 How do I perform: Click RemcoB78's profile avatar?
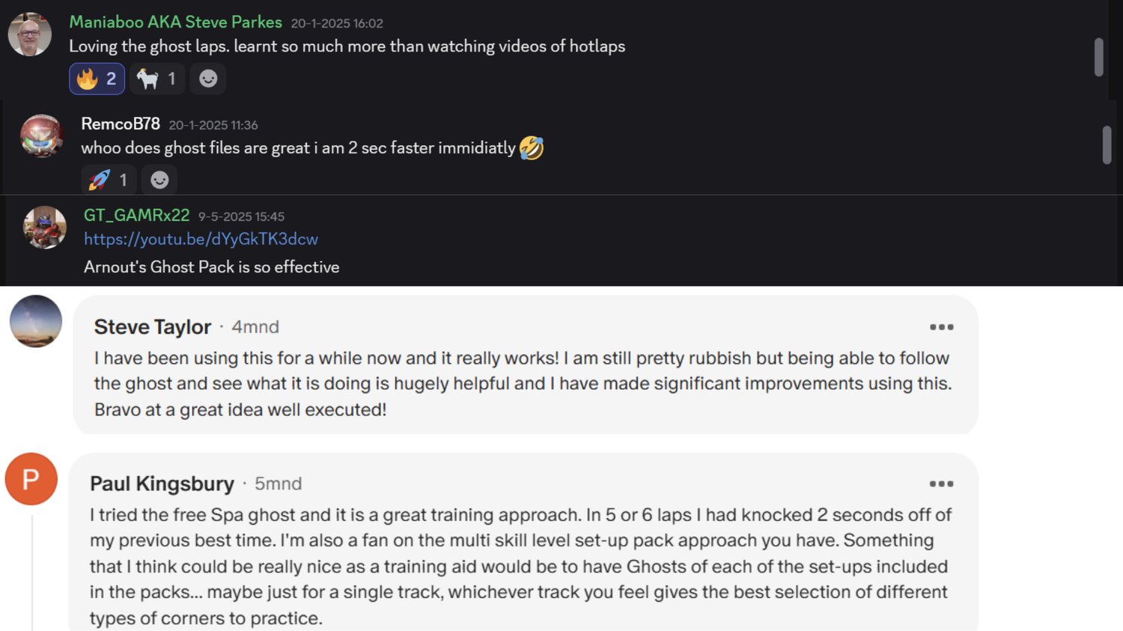coord(41,135)
